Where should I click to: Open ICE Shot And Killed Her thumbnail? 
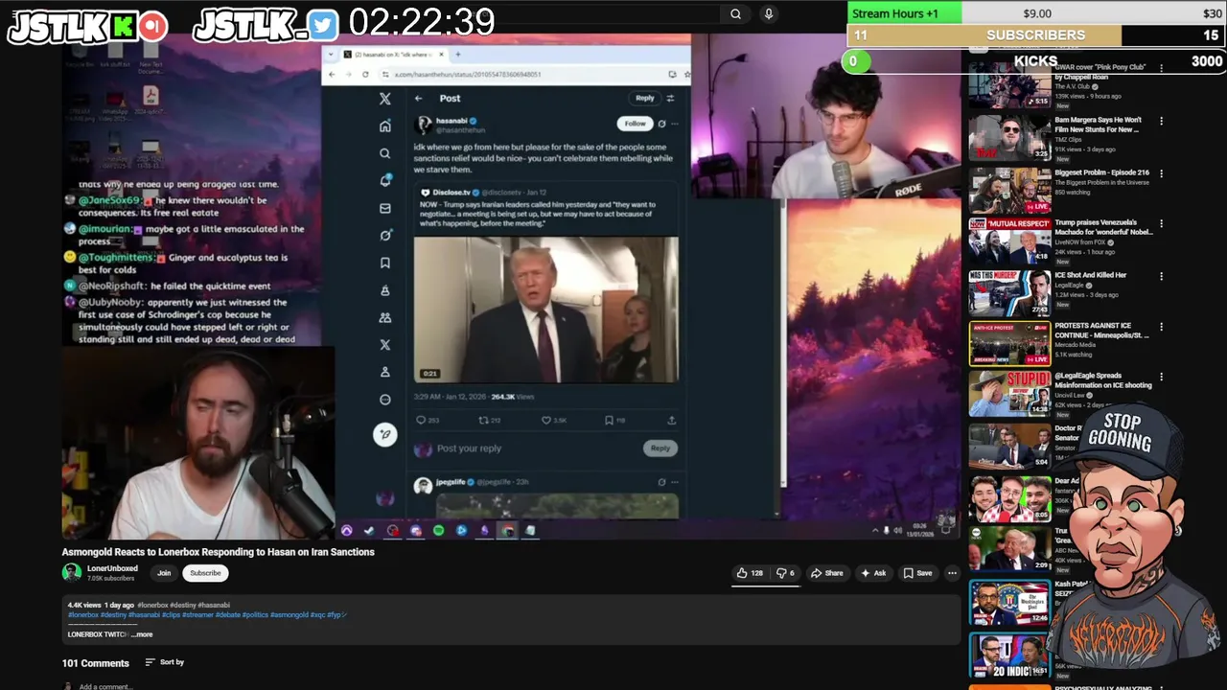[1009, 292]
